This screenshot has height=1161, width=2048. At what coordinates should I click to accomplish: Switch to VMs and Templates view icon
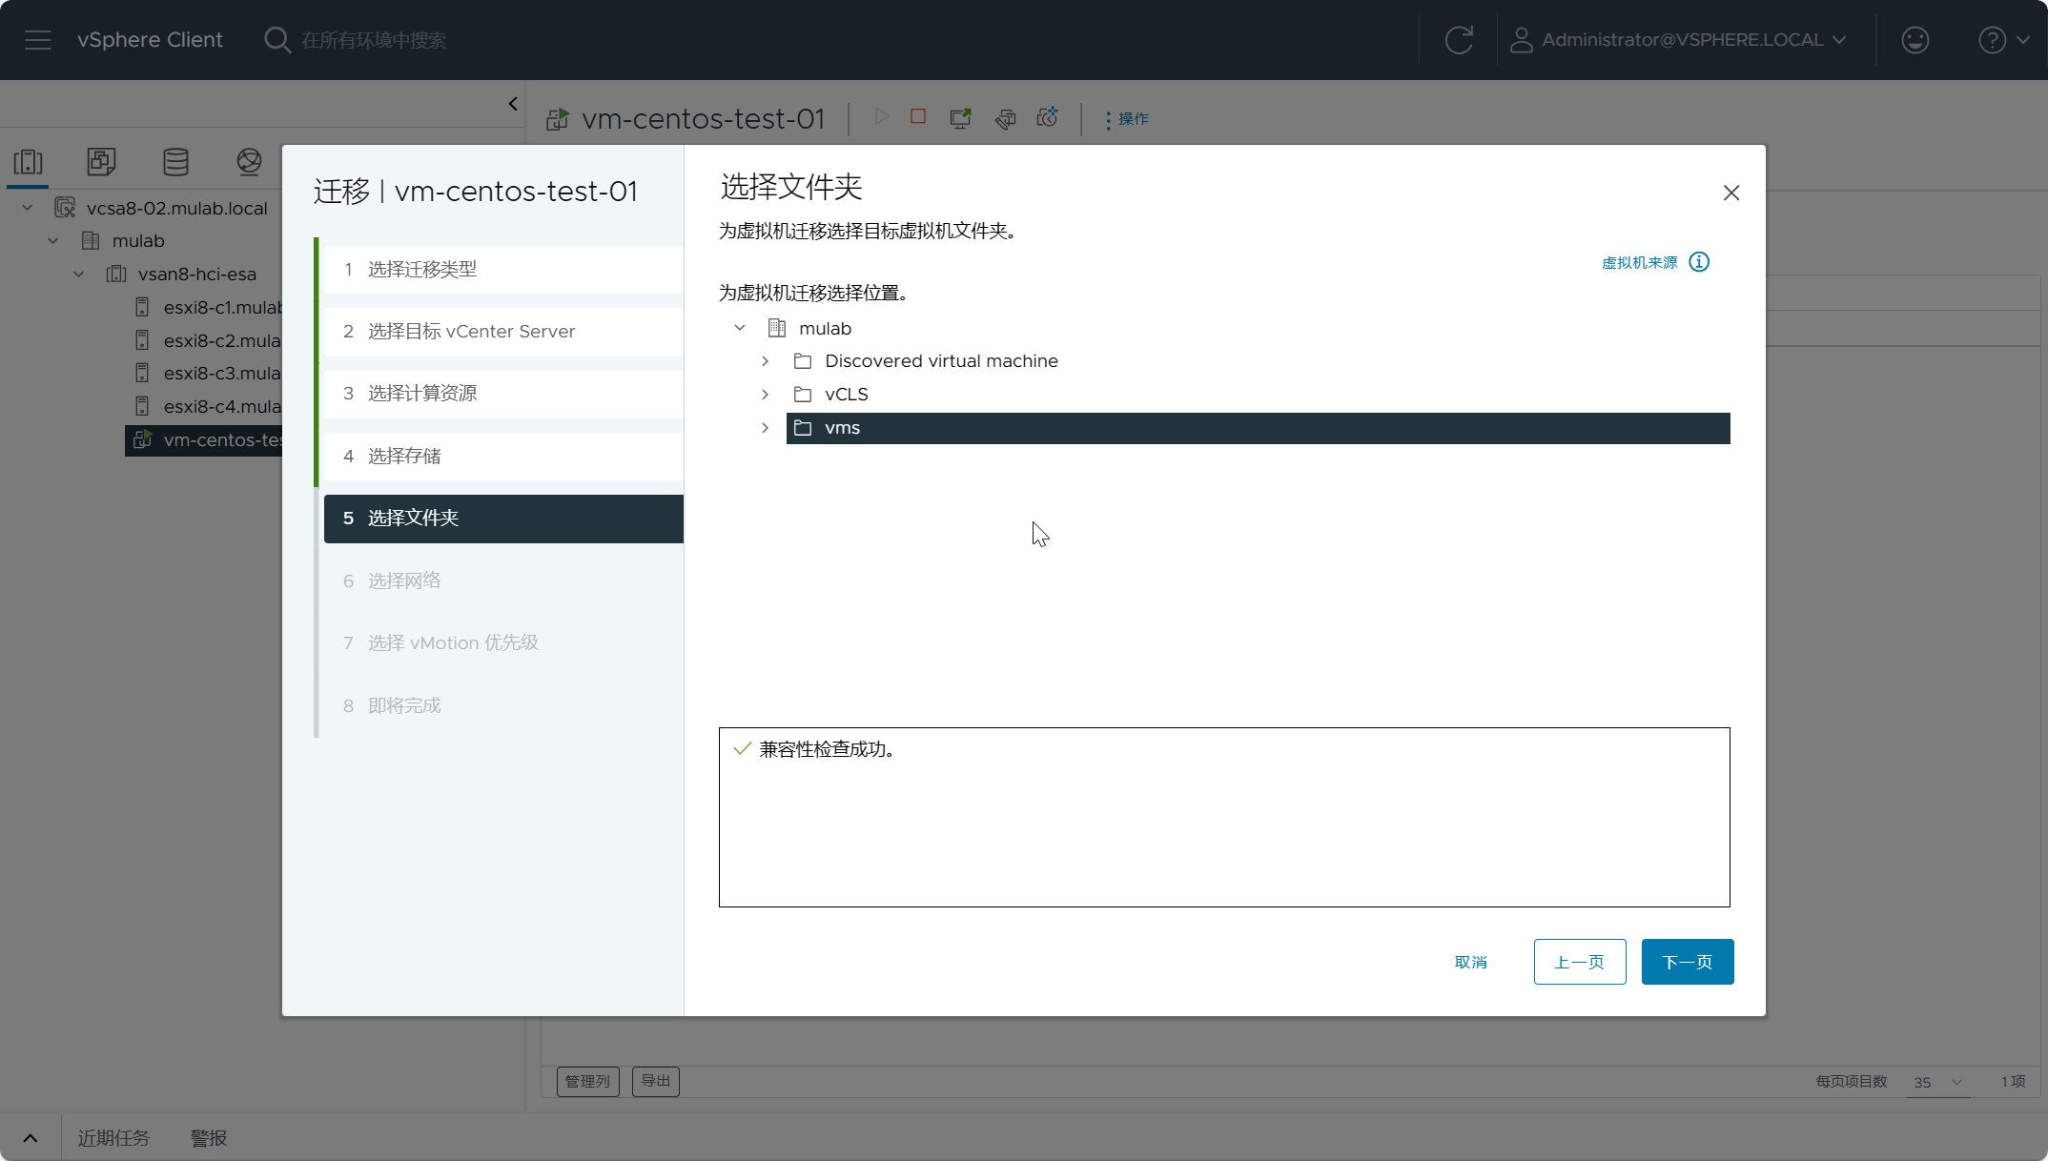coord(102,162)
